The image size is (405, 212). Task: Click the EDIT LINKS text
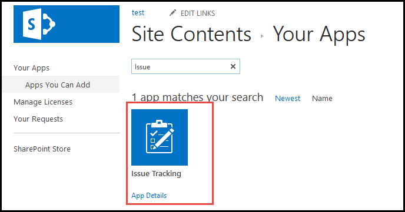[x=198, y=13]
